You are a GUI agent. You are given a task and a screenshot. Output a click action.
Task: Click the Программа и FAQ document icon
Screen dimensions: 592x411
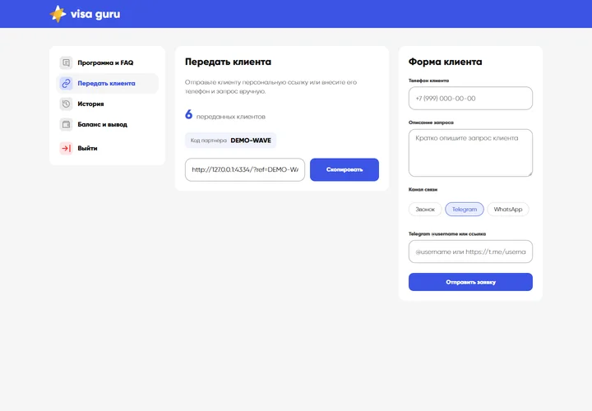click(x=66, y=62)
